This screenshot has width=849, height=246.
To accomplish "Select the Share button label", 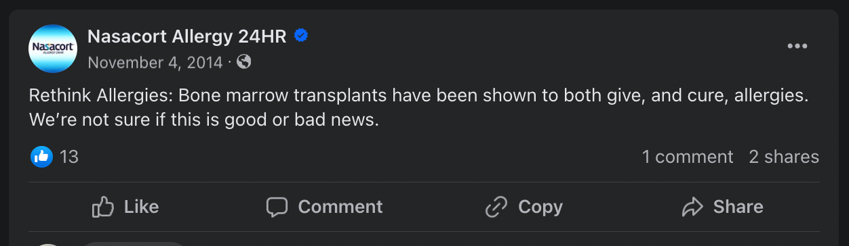I will coord(738,207).
